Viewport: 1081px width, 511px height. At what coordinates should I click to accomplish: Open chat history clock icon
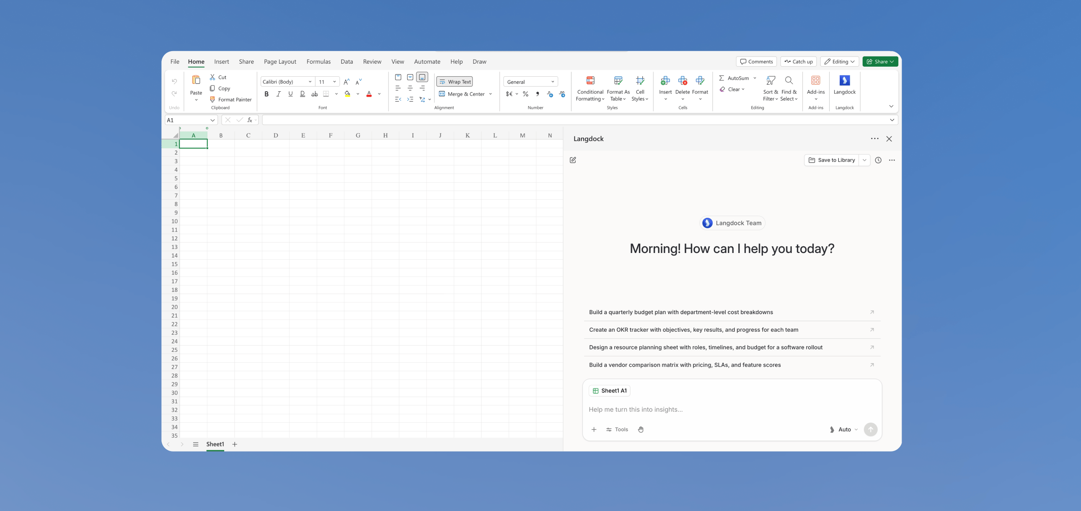878,160
